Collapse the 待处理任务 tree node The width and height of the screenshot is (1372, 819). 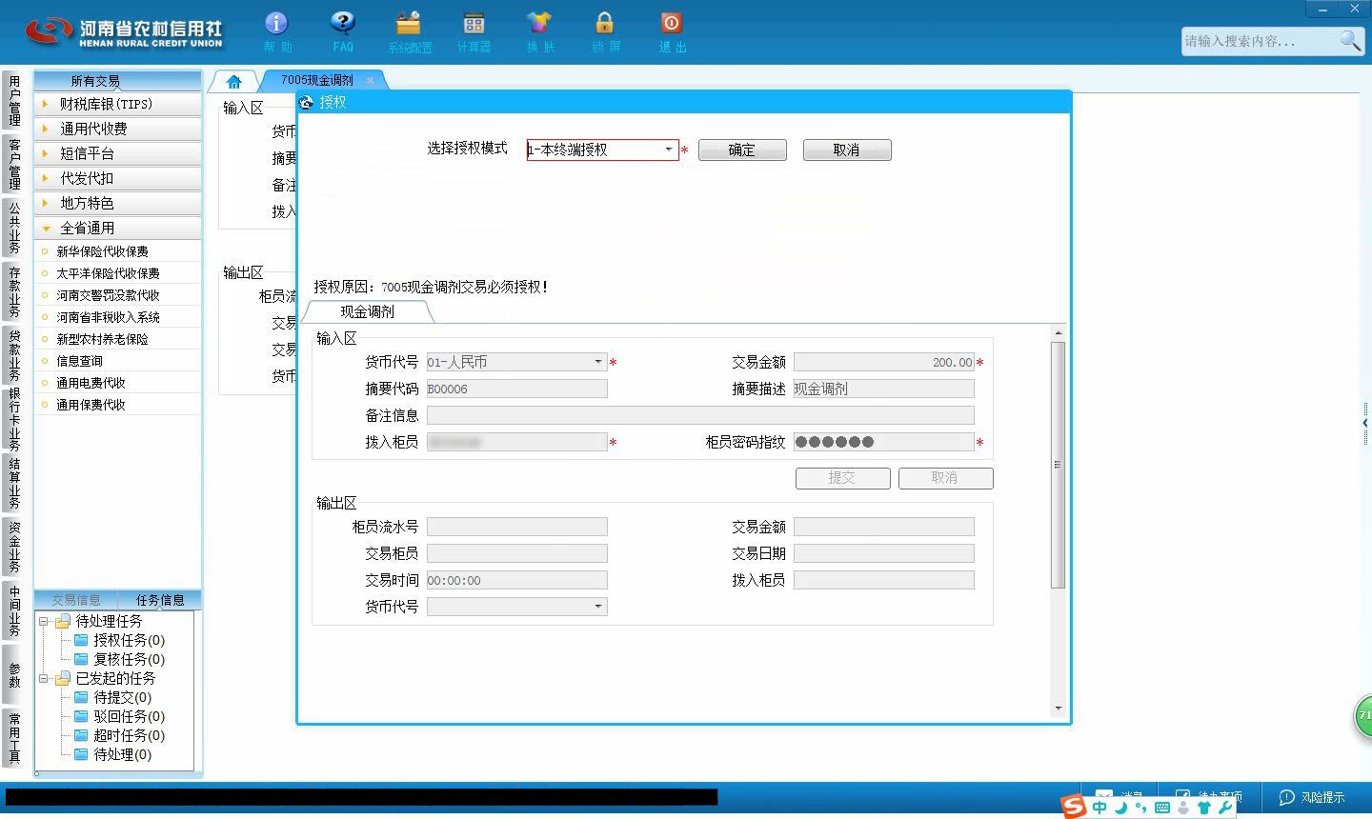43,621
